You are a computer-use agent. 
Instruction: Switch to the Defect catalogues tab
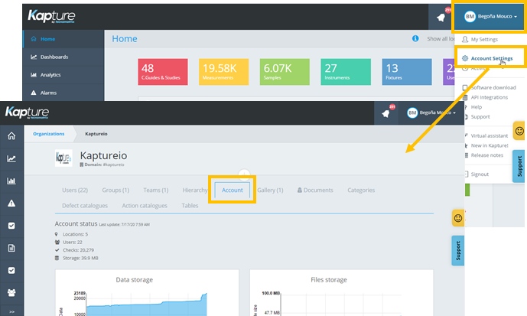85,206
